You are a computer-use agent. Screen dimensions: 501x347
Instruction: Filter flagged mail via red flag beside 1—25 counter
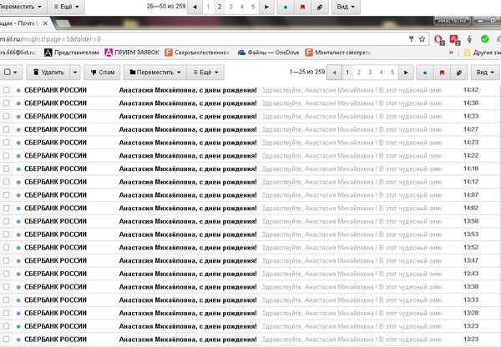click(442, 73)
